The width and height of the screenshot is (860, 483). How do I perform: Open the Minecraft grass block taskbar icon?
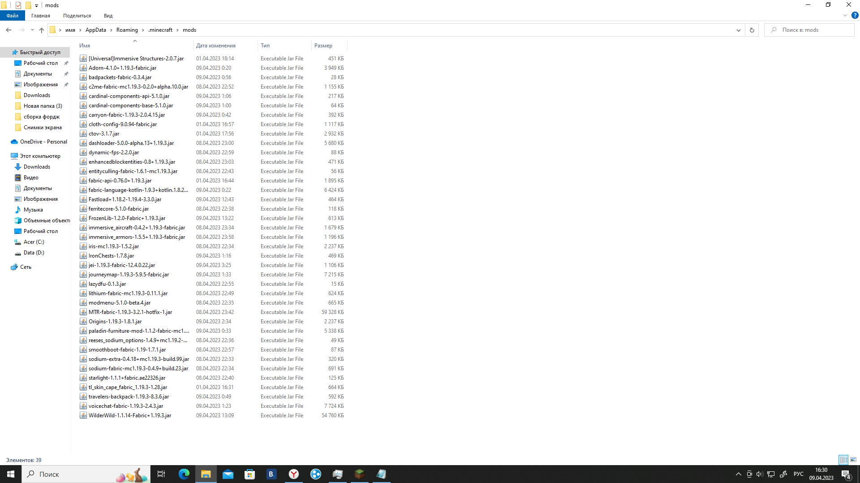coord(359,474)
